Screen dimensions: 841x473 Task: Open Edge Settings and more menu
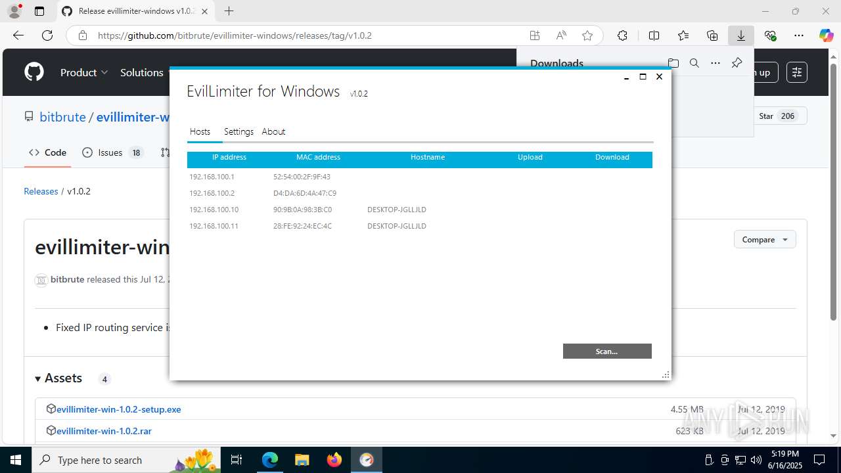[x=799, y=35]
